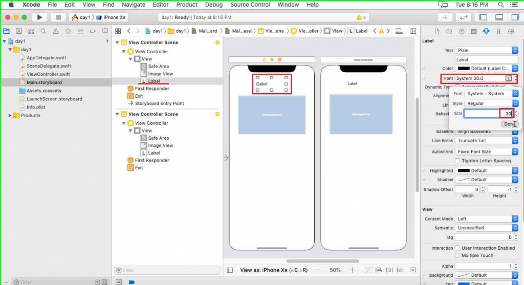The image size is (524, 285).
Task: Enable Tighten Letter Spacing checkbox
Action: point(457,161)
